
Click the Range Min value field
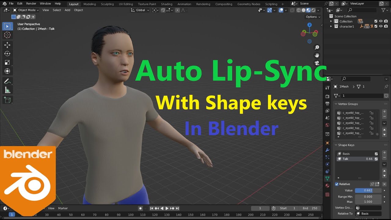tap(368, 197)
